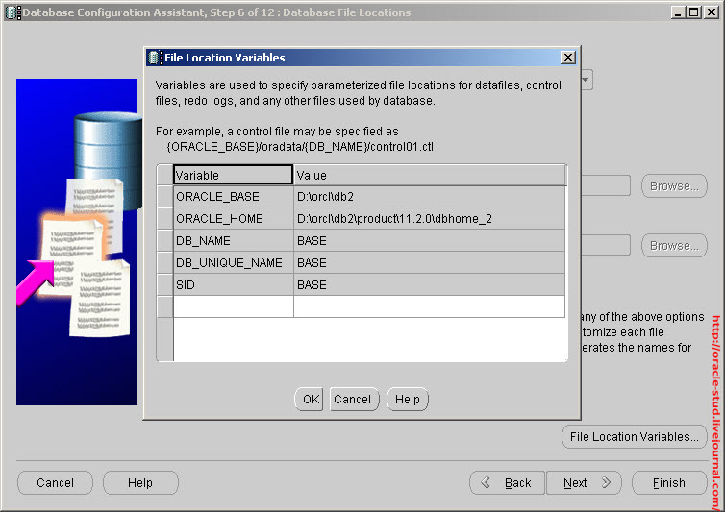Click OK in File Location Variables dialog
The width and height of the screenshot is (725, 512).
coord(309,399)
